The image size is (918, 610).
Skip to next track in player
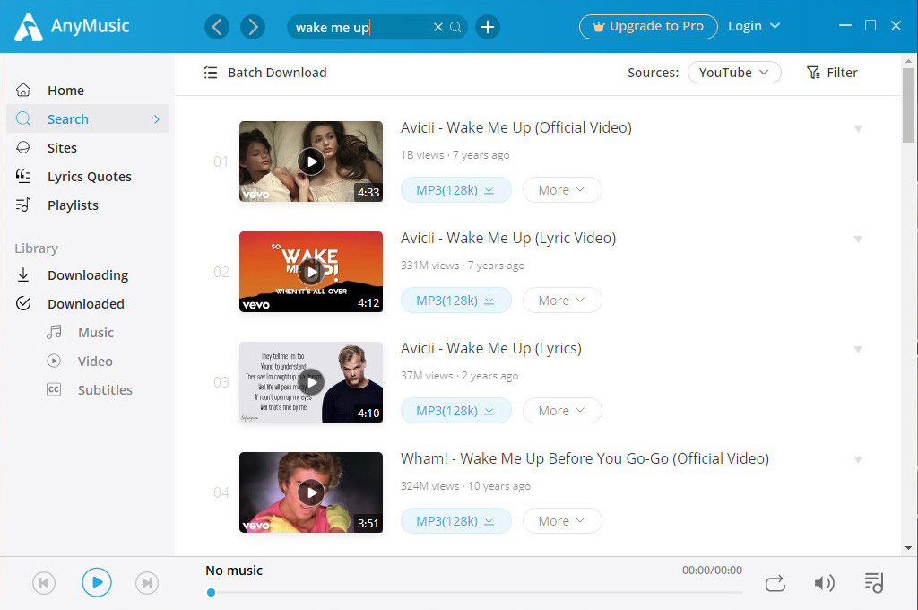click(147, 582)
